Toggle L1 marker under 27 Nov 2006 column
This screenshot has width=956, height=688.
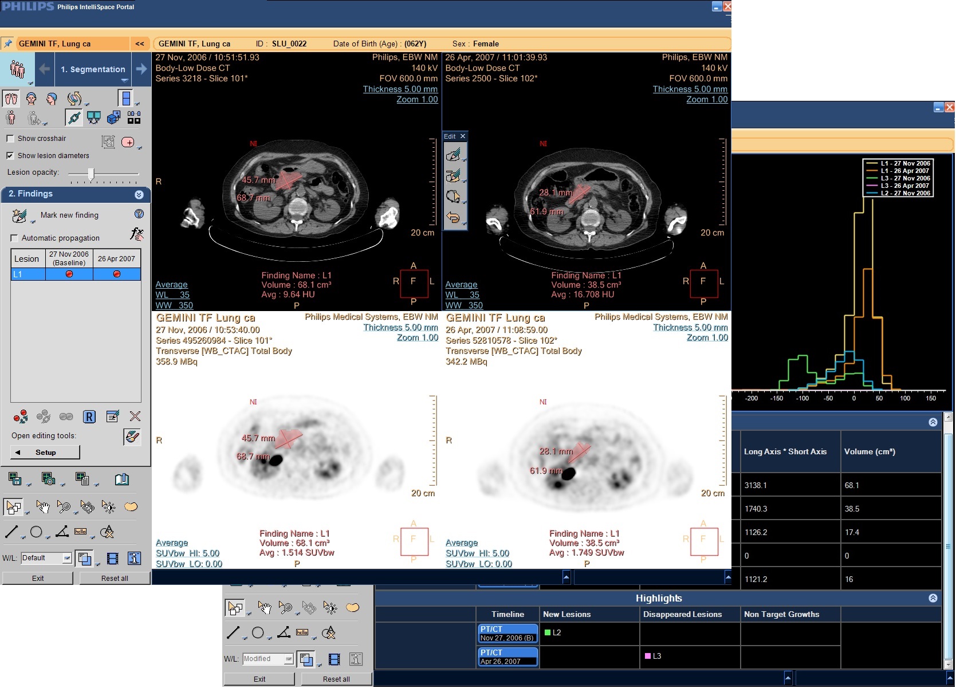point(69,274)
